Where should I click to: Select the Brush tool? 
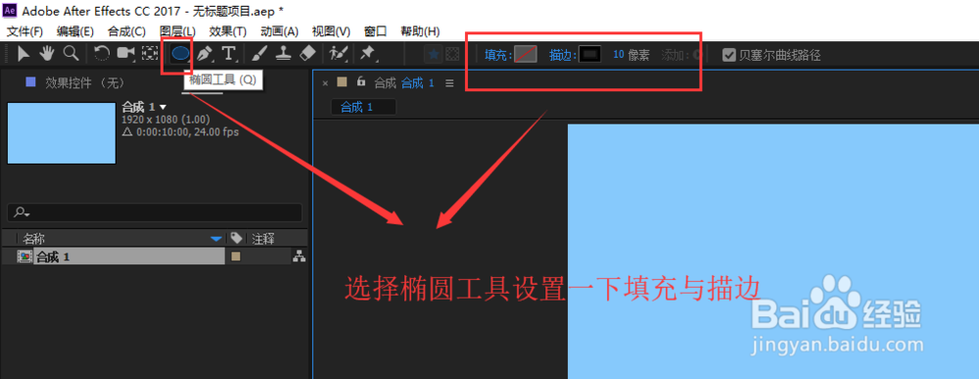(259, 54)
